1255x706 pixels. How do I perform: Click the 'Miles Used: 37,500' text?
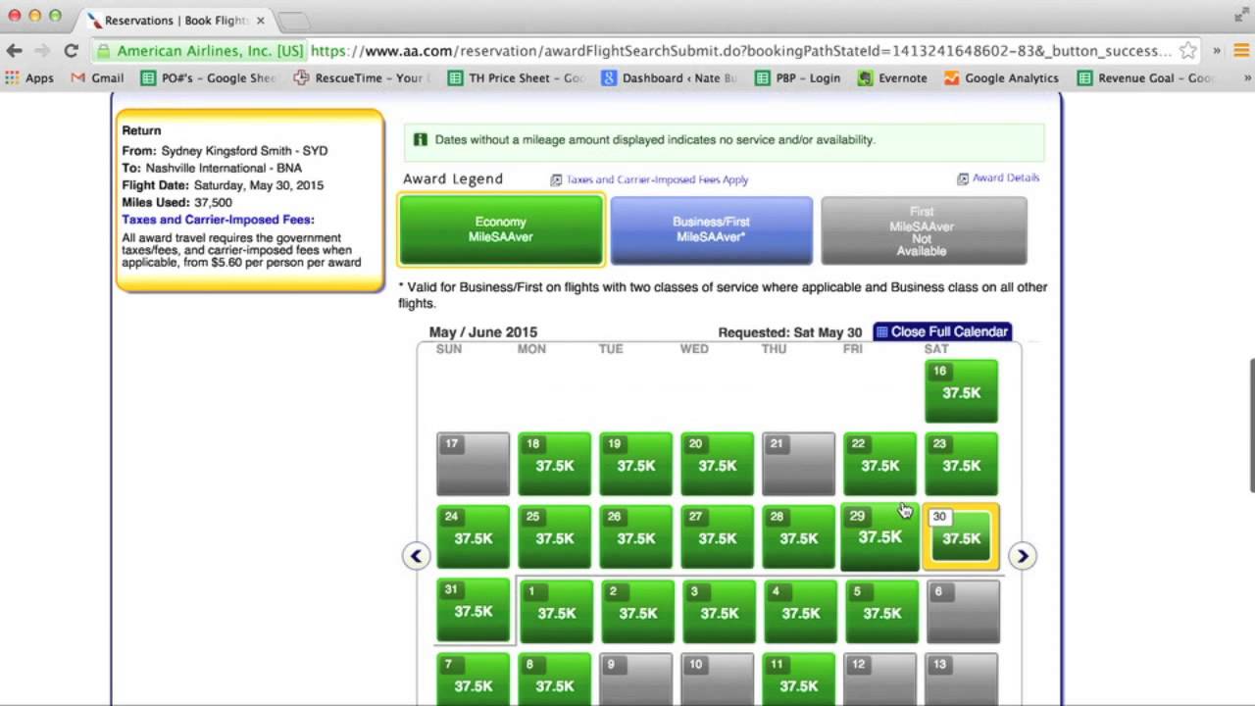[x=176, y=202]
